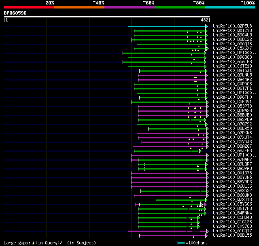Select the red 20% identity legend segment

[x=29, y=7]
